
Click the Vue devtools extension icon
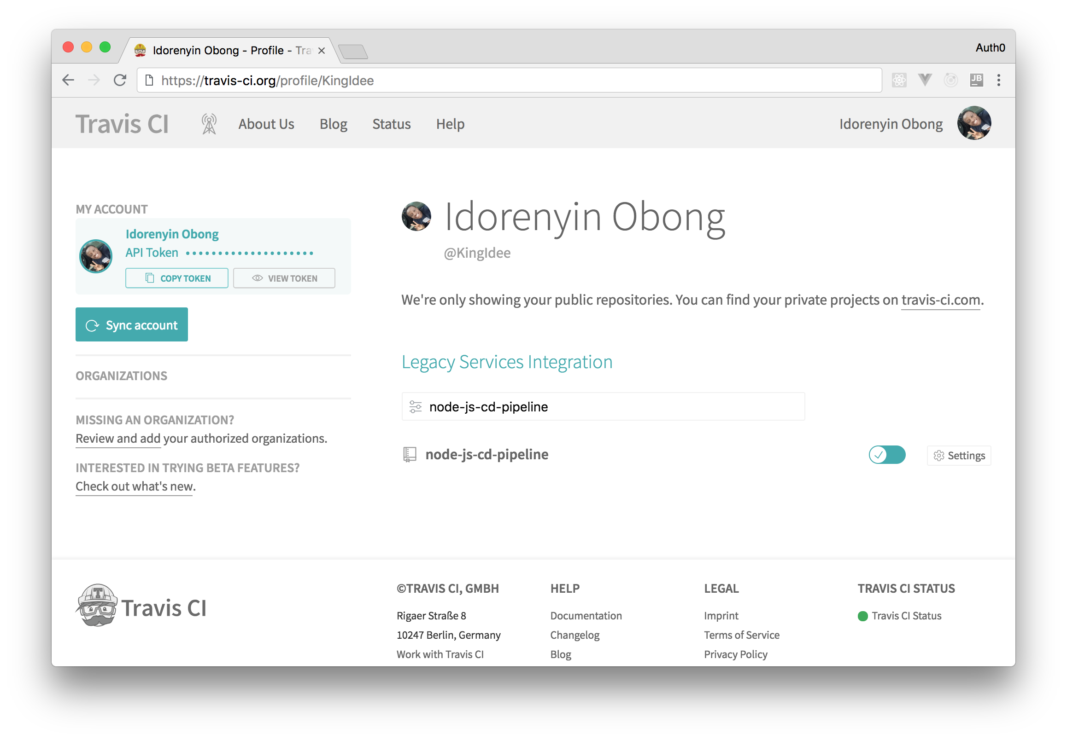coord(925,80)
